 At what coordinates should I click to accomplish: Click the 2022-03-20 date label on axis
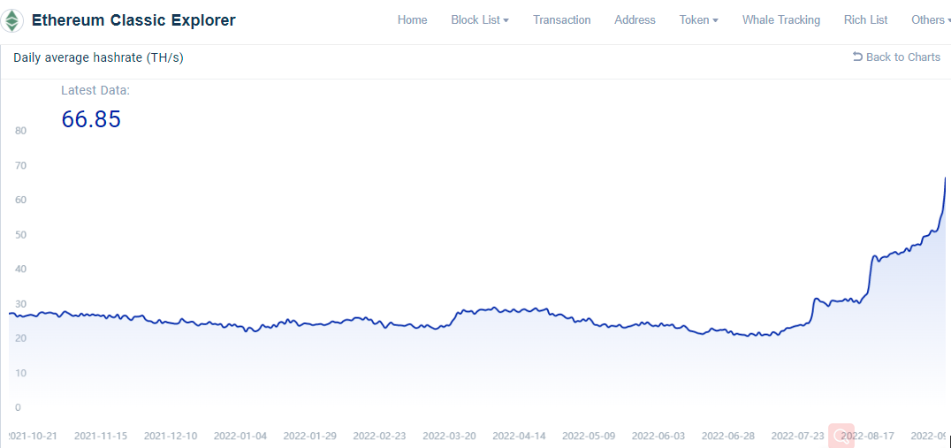[x=449, y=436]
